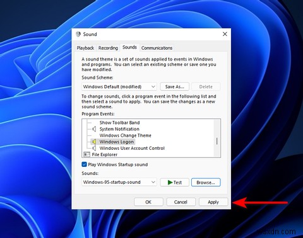The height and width of the screenshot is (238, 303).
Task: Click the Program Events scrollbar thumb
Action: click(217, 141)
